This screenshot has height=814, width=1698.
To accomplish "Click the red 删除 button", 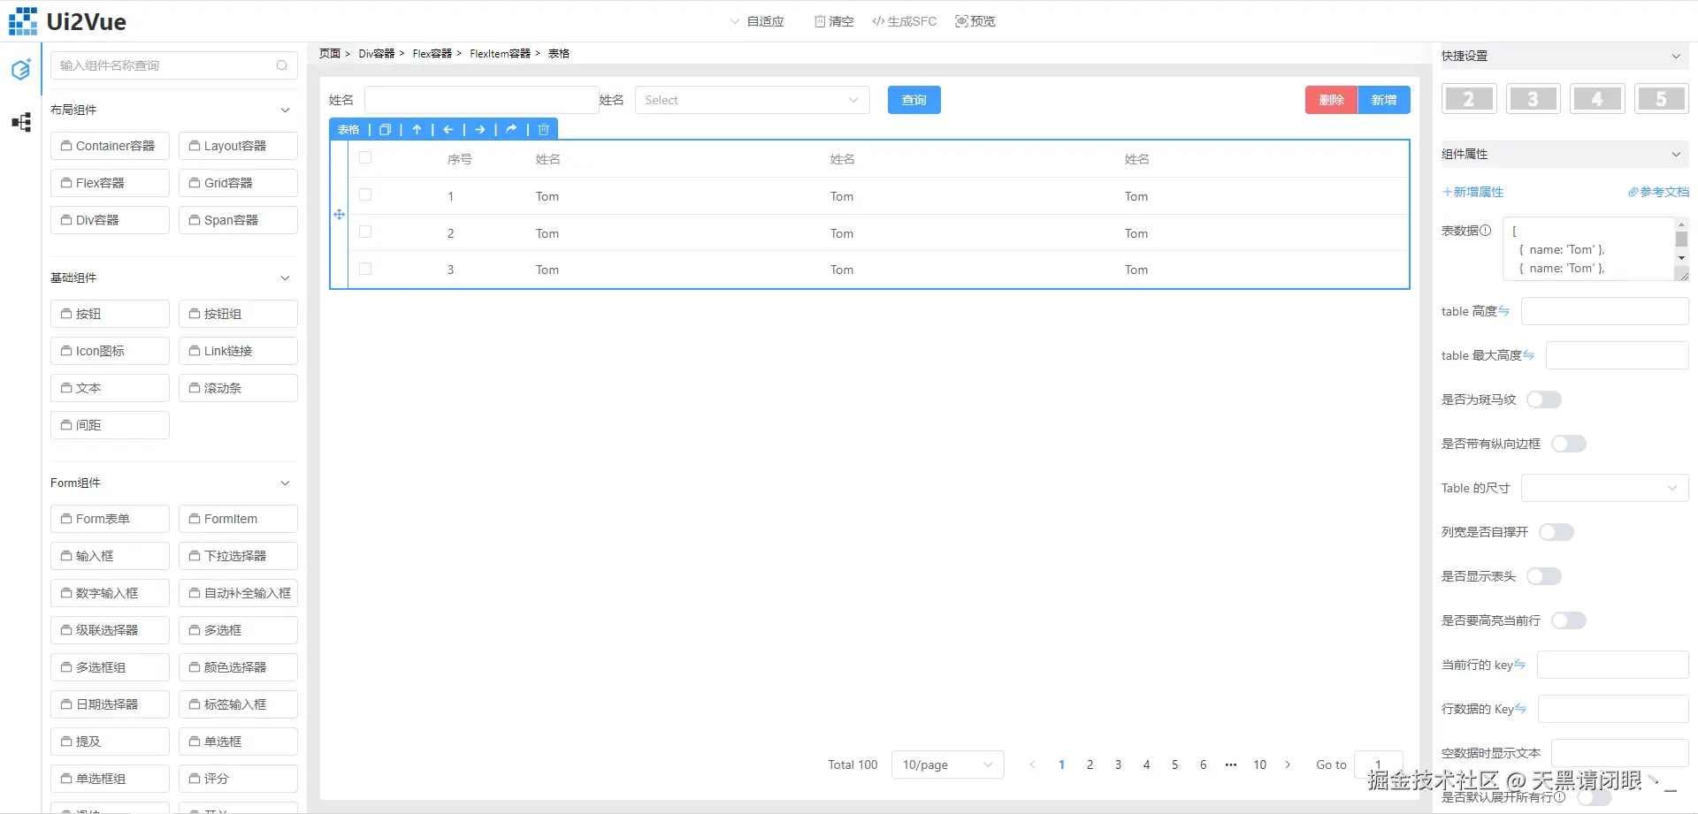I will [1332, 100].
